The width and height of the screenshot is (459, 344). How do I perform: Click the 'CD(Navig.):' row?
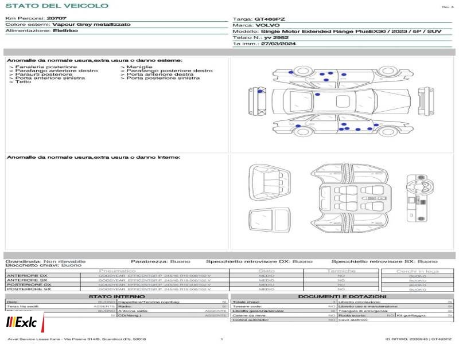point(173,315)
